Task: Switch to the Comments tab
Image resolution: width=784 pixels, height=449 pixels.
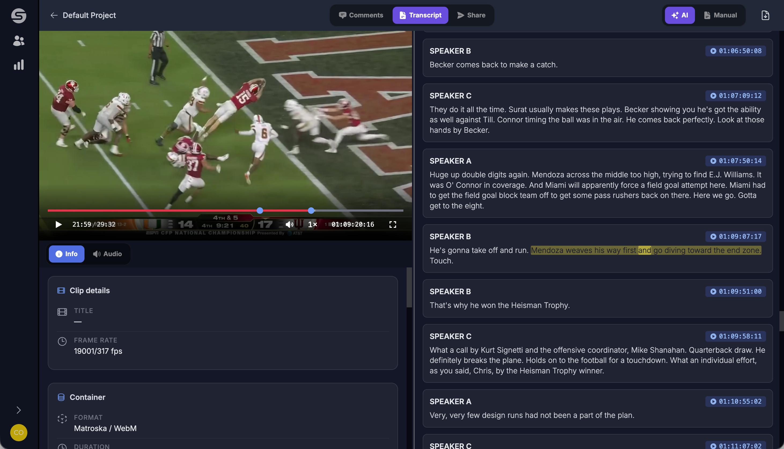Action: click(x=361, y=15)
